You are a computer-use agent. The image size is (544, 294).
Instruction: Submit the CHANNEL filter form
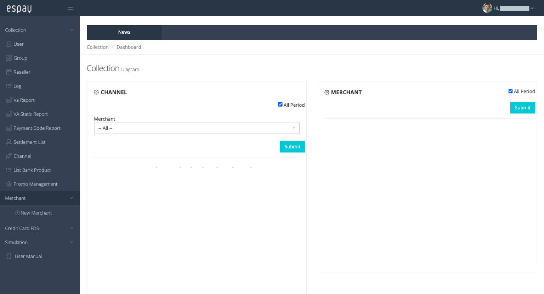[292, 146]
